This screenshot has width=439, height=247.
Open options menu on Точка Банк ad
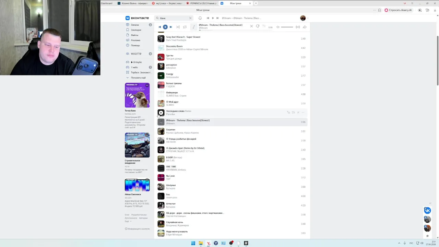pyautogui.click(x=147, y=85)
